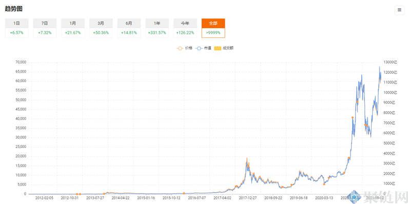Click the 2020-03-13 date axis label
The width and height of the screenshot is (408, 204).
tap(324, 198)
